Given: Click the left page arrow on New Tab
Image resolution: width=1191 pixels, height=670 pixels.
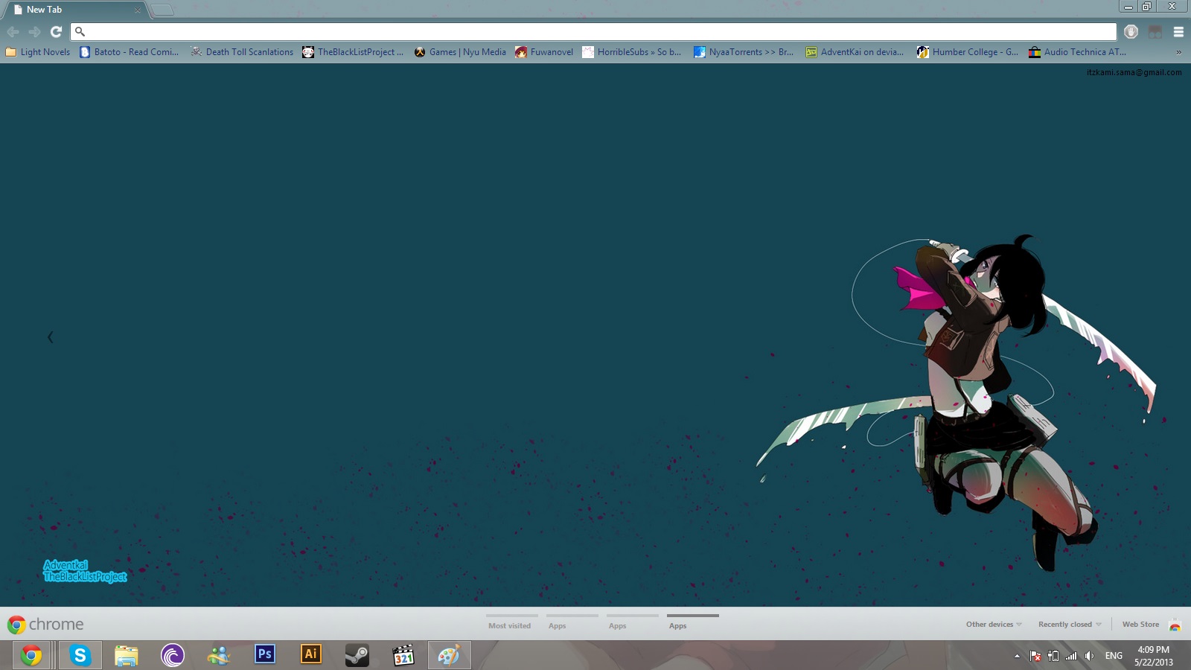Looking at the screenshot, I should (50, 337).
